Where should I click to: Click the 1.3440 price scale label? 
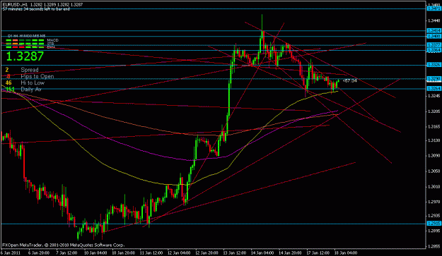pyautogui.click(x=434, y=20)
